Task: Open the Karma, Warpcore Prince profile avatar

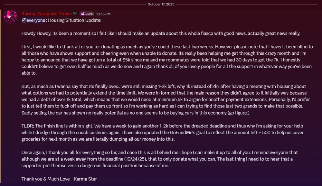Action: click(x=11, y=17)
